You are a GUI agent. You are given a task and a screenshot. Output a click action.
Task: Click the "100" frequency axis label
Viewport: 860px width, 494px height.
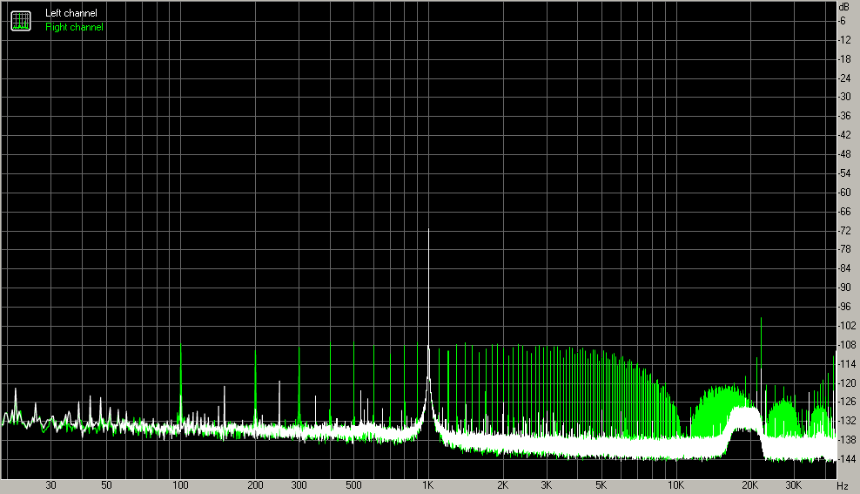pyautogui.click(x=180, y=485)
